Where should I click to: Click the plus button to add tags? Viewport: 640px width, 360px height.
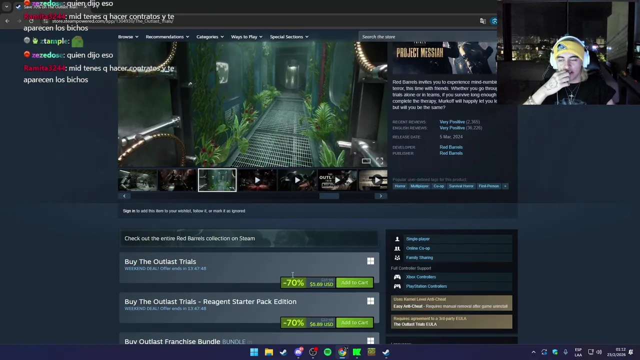(x=505, y=186)
